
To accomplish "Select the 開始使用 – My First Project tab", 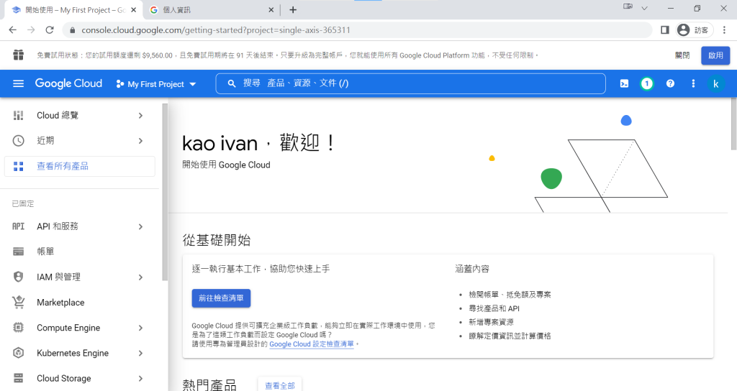I will pos(73,10).
